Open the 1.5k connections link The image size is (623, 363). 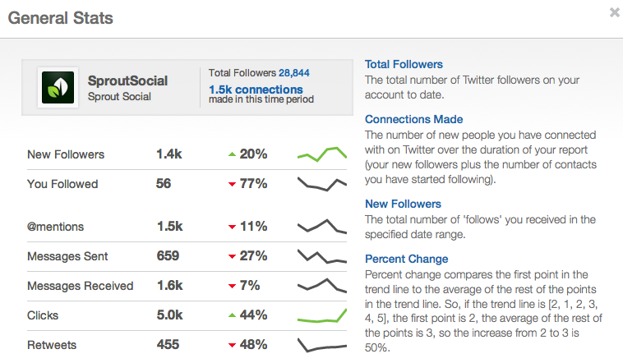pos(256,90)
